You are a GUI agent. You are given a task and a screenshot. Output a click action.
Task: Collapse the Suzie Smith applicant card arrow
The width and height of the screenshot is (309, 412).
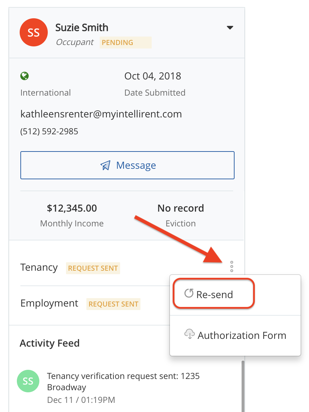230,28
